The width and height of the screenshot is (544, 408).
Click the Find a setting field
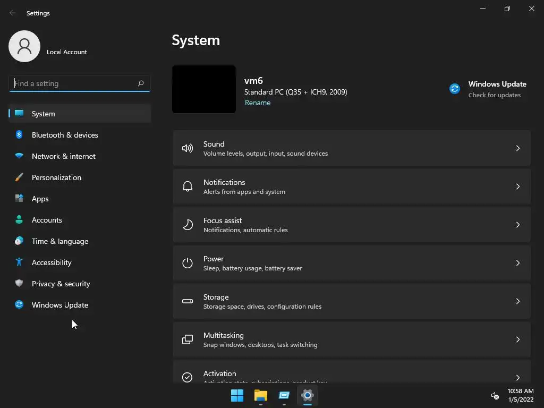pos(80,83)
